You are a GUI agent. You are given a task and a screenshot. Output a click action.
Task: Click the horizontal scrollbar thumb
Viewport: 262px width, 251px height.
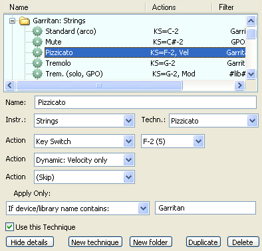click(99, 86)
